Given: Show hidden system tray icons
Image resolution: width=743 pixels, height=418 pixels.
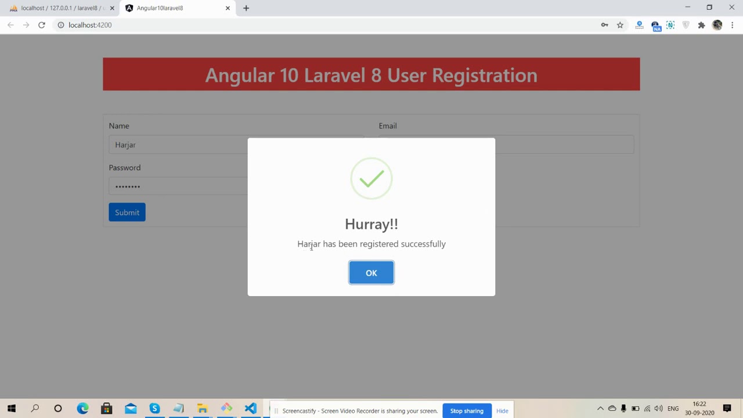Looking at the screenshot, I should (x=600, y=409).
